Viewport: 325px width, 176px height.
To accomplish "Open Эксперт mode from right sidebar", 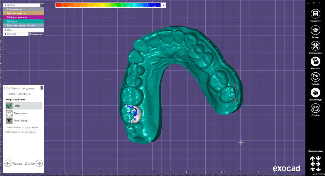I will [315, 30].
